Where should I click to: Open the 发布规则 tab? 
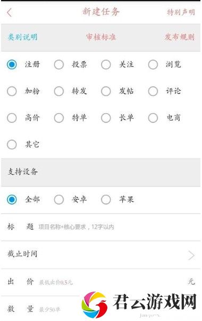(180, 37)
